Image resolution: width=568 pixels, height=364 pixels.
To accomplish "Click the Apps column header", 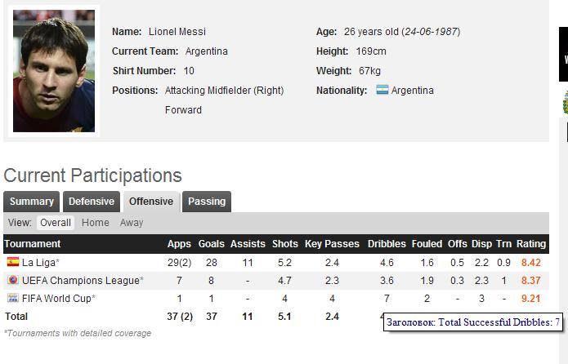I will [x=179, y=244].
